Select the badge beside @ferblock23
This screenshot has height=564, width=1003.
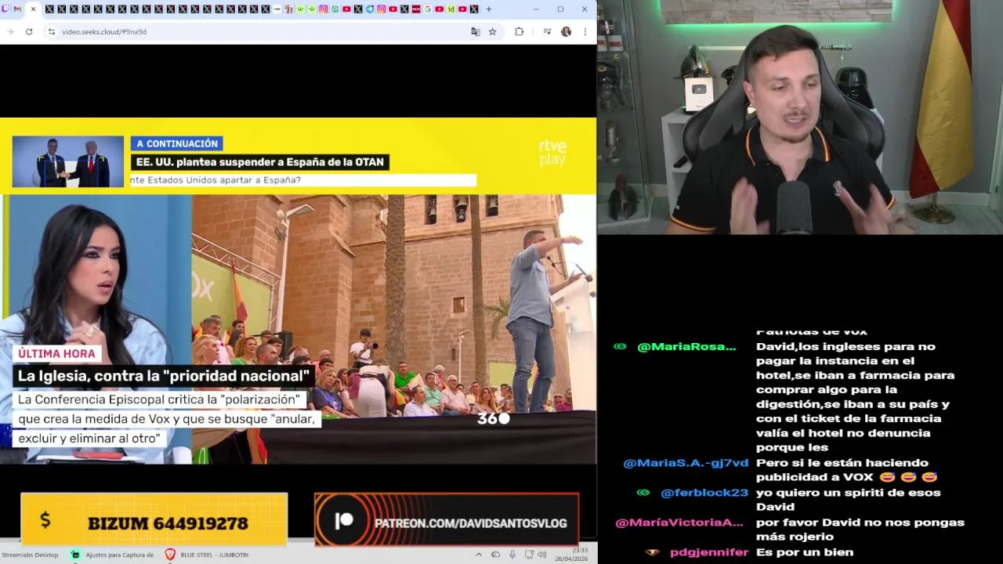coord(643,493)
